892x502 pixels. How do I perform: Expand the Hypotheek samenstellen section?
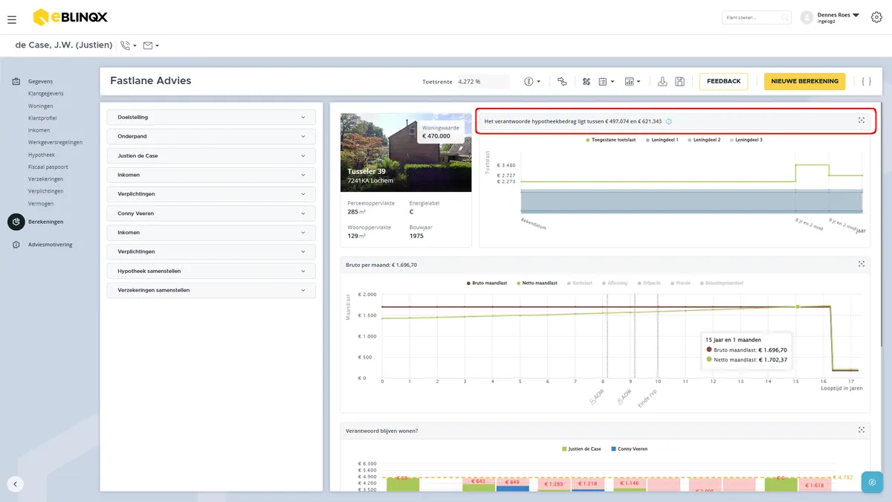[211, 271]
